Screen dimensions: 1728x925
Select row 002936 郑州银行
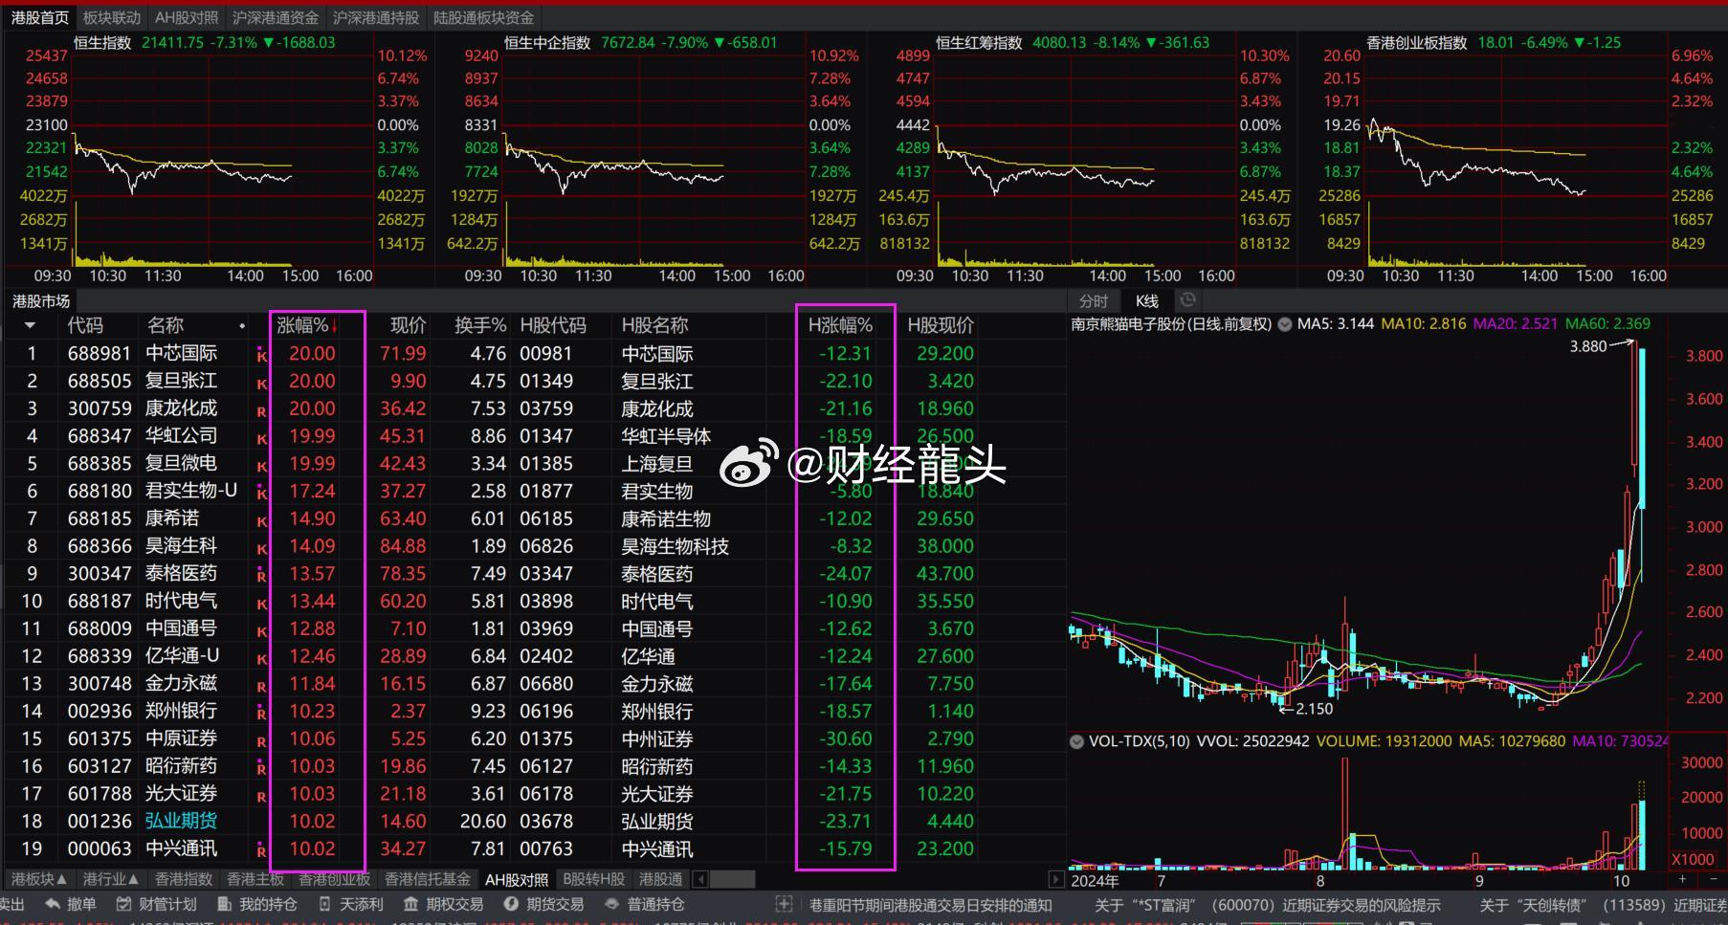536,712
